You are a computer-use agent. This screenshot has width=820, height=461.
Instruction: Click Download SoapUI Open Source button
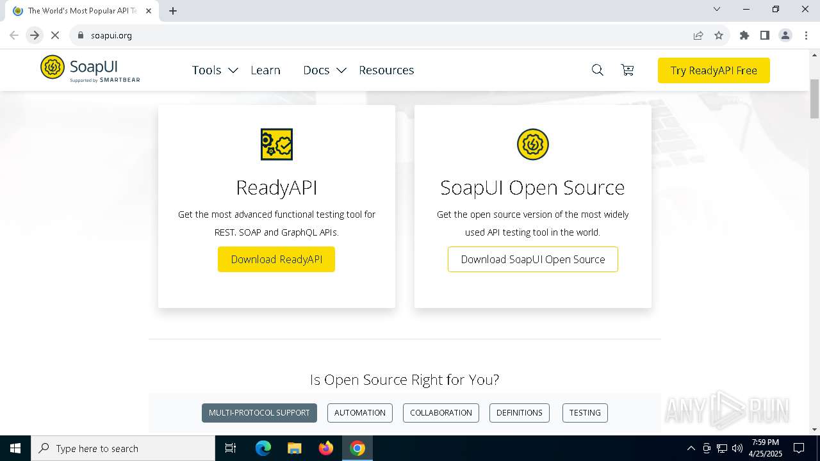[533, 259]
